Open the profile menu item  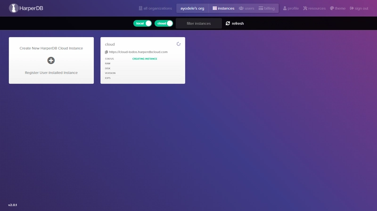(x=291, y=8)
